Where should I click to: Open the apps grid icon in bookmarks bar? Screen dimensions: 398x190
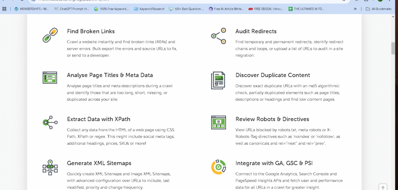pos(4,9)
